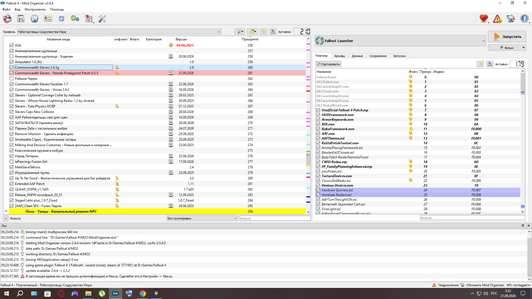
Task: Open the Помощь menu
Action: pos(57,9)
